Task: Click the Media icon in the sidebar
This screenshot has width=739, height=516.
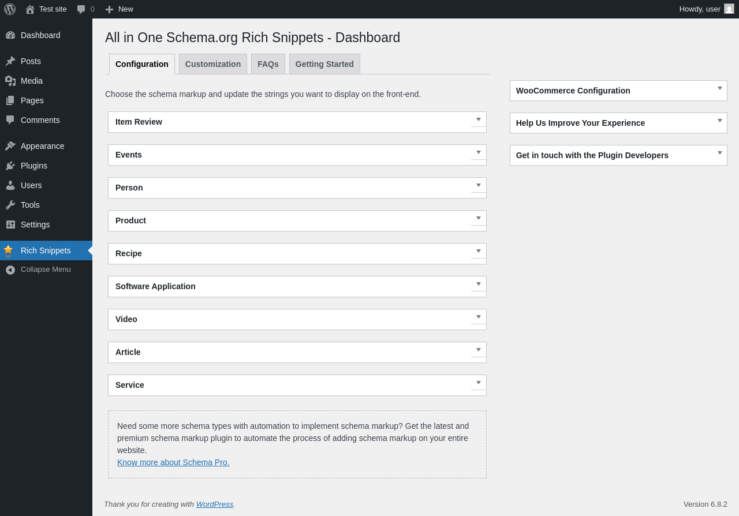Action: [x=10, y=81]
